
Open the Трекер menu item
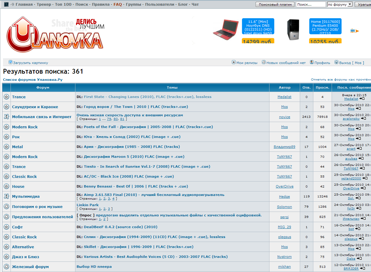tap(44, 5)
